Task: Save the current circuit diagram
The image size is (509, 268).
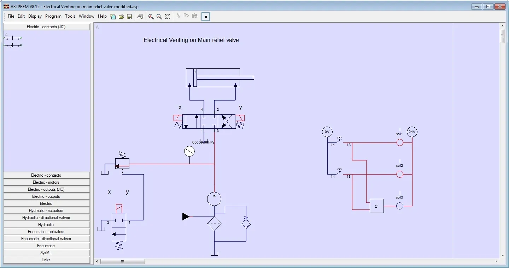Action: coord(129,17)
